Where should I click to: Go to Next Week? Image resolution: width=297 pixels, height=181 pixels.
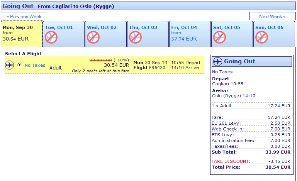[x=272, y=17]
